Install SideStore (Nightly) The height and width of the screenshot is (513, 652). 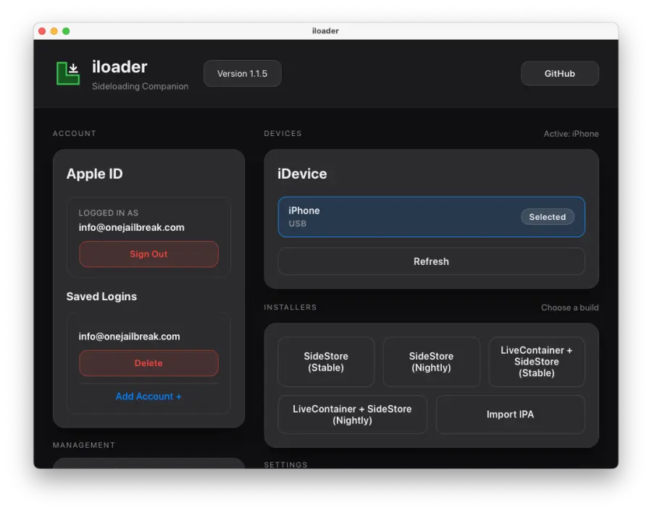point(431,362)
